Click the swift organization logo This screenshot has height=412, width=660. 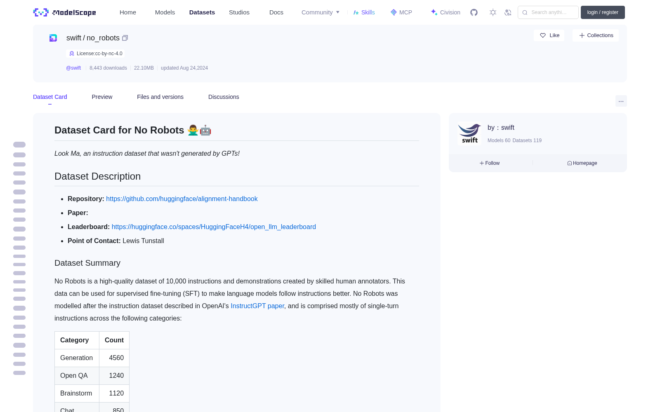coord(469,133)
